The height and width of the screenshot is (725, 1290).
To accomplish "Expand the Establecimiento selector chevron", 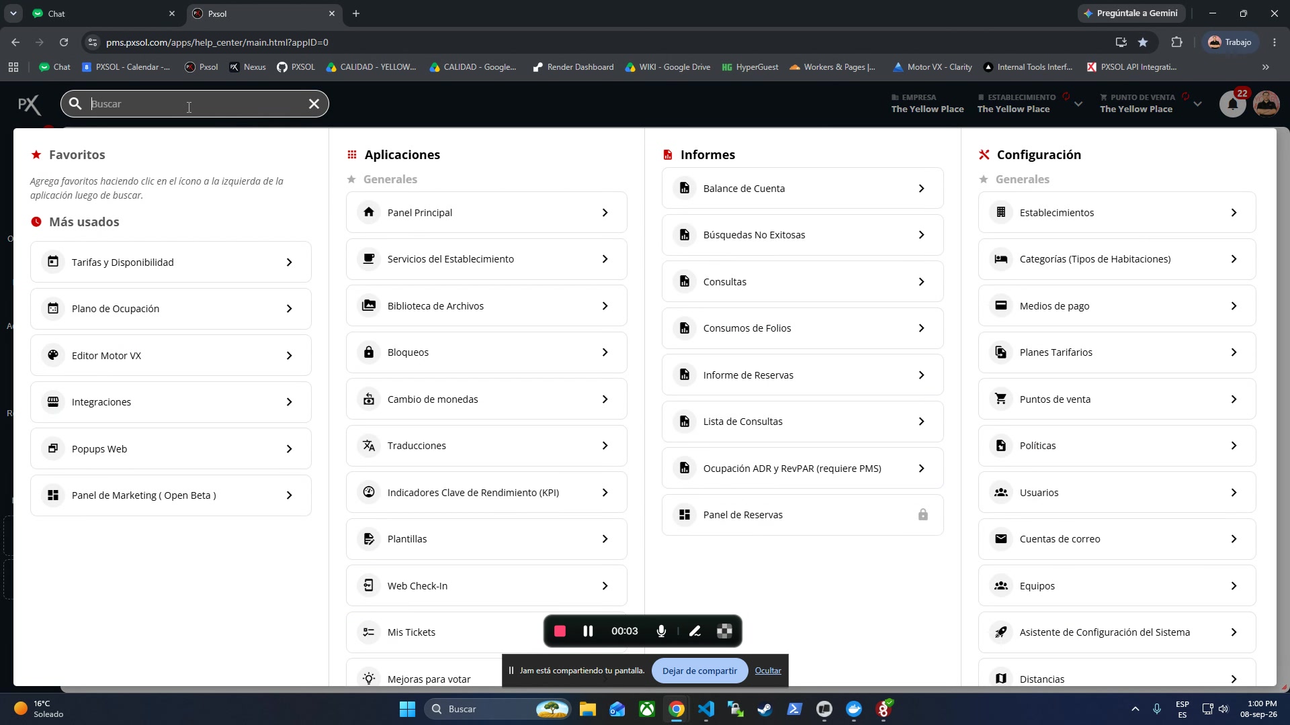I will 1078,104.
